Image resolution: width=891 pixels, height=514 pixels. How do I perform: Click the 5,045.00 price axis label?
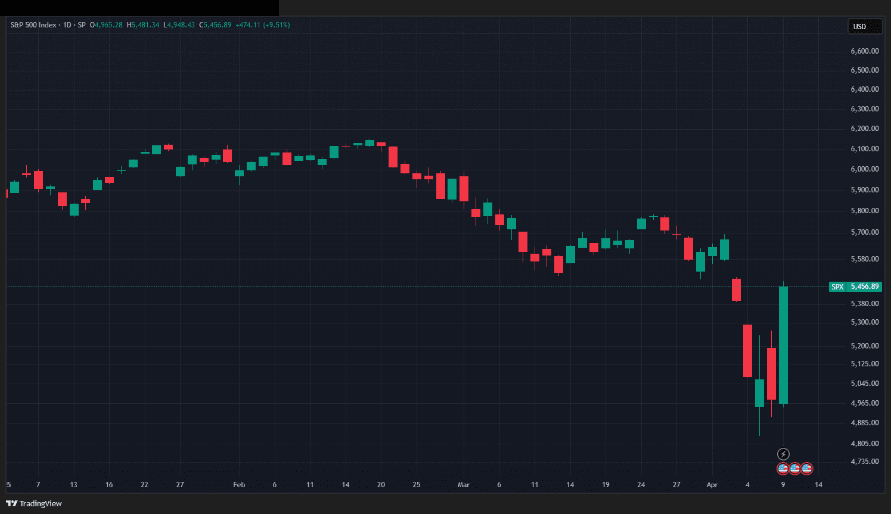click(865, 384)
